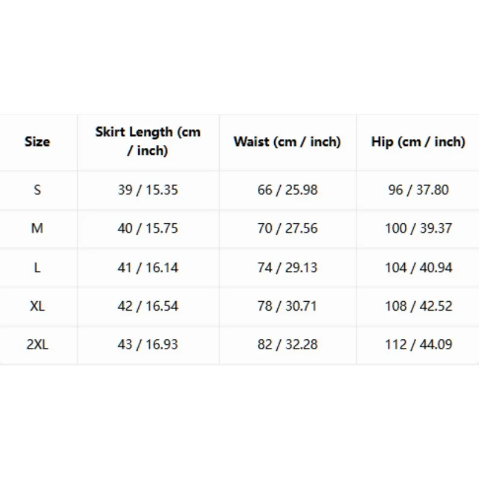The height and width of the screenshot is (479, 479).
Task: Click the 112 / 44.09 hip cell
Action: coord(419,344)
